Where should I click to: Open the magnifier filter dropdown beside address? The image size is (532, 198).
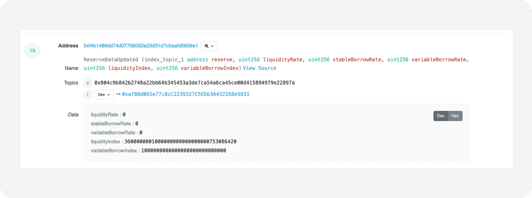209,46
